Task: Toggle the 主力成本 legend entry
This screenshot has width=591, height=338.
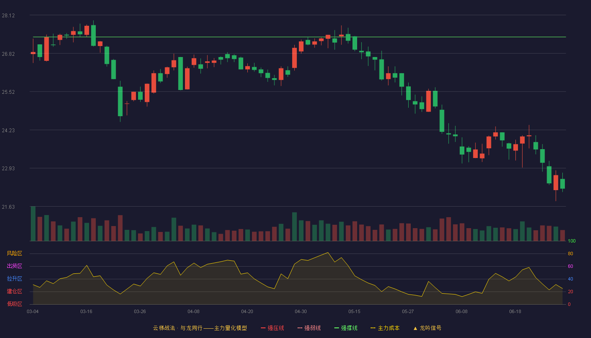Action: coord(385,328)
